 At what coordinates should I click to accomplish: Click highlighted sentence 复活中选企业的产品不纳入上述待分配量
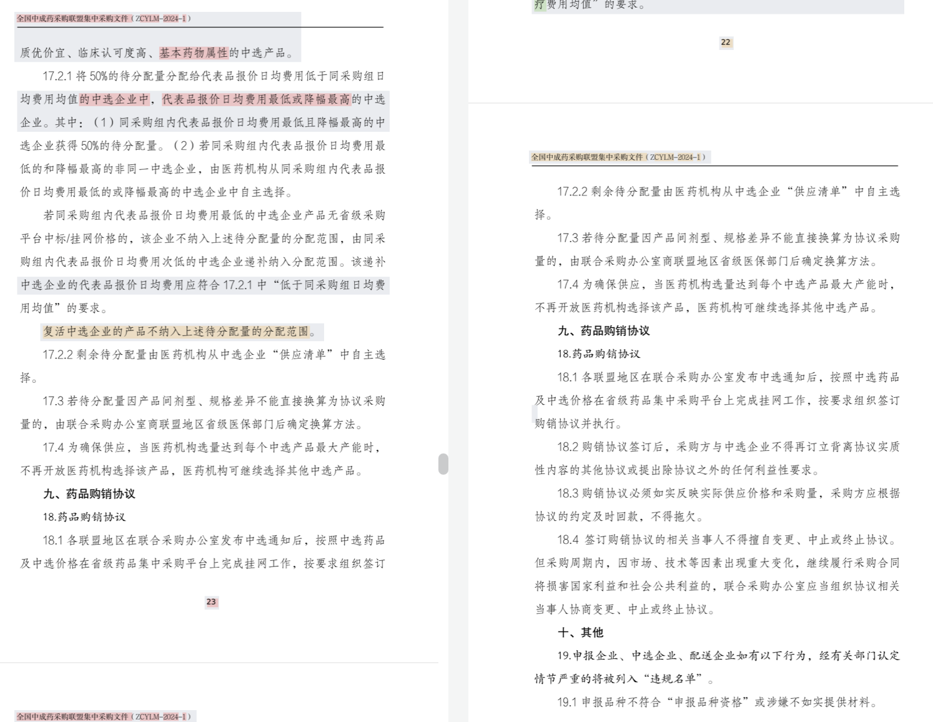[176, 332]
